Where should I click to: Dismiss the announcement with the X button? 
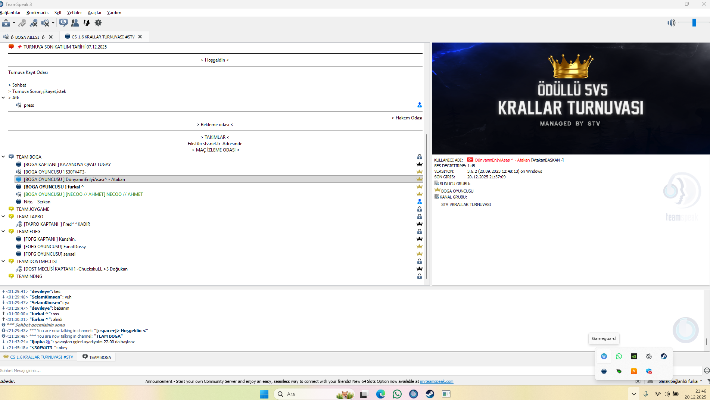tap(638, 381)
